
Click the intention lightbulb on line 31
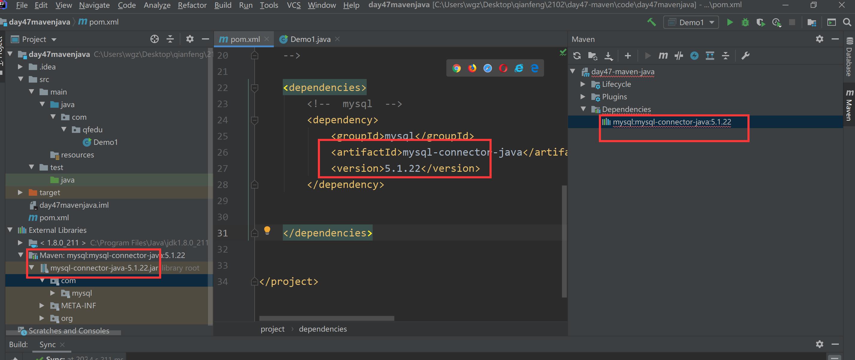[x=267, y=230]
